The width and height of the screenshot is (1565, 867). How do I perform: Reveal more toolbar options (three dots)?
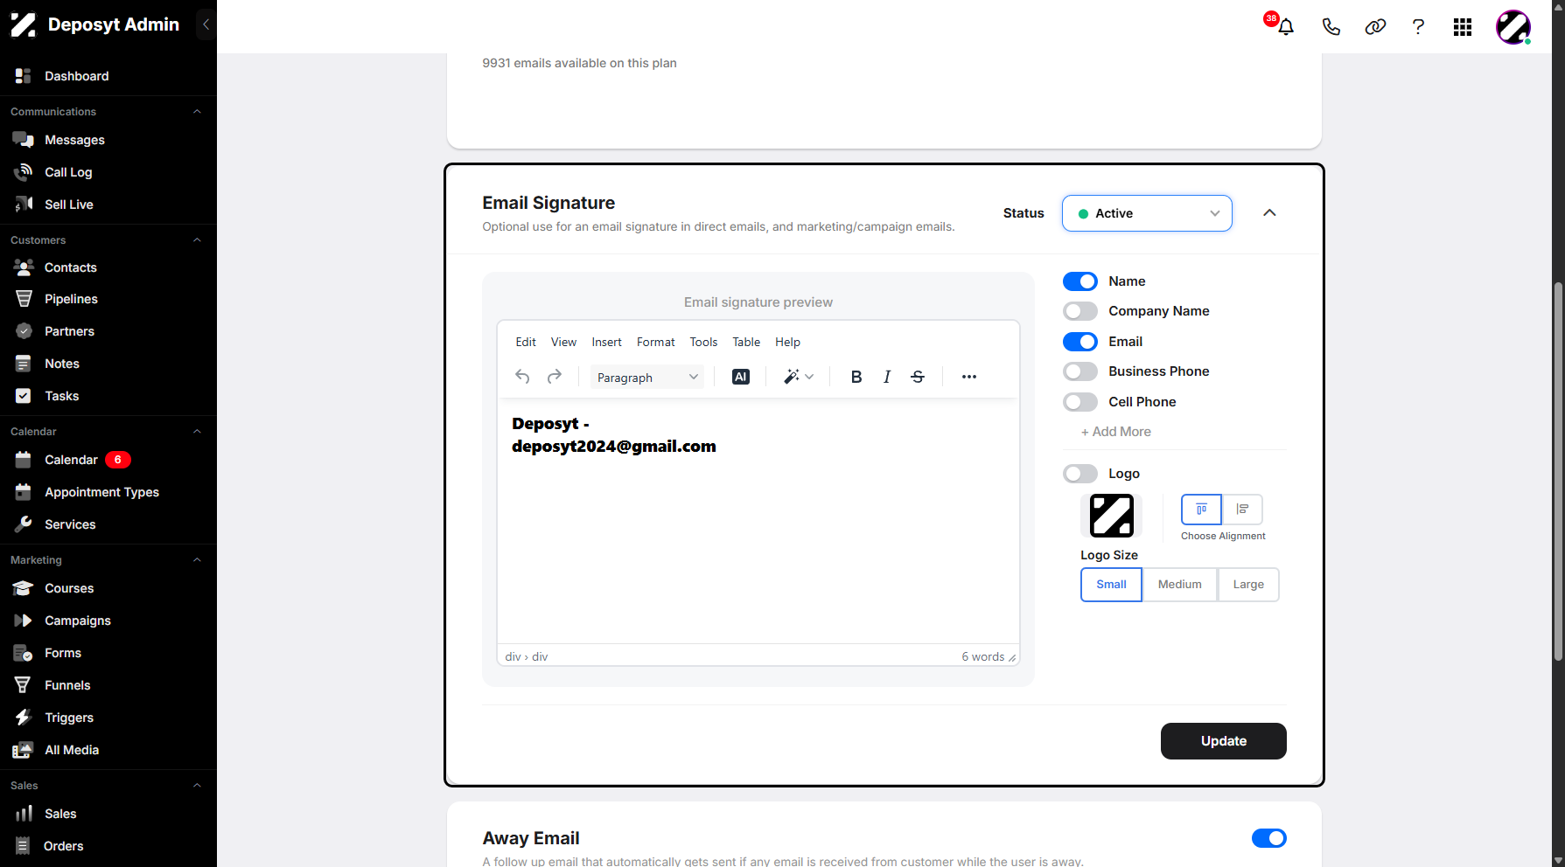969,377
